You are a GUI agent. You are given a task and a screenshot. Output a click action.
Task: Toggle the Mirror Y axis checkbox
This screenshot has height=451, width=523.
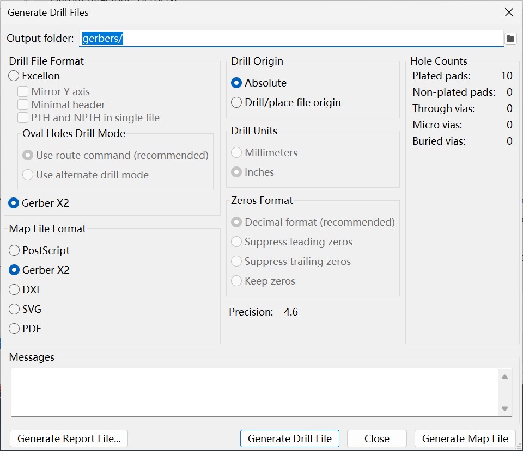click(x=23, y=92)
